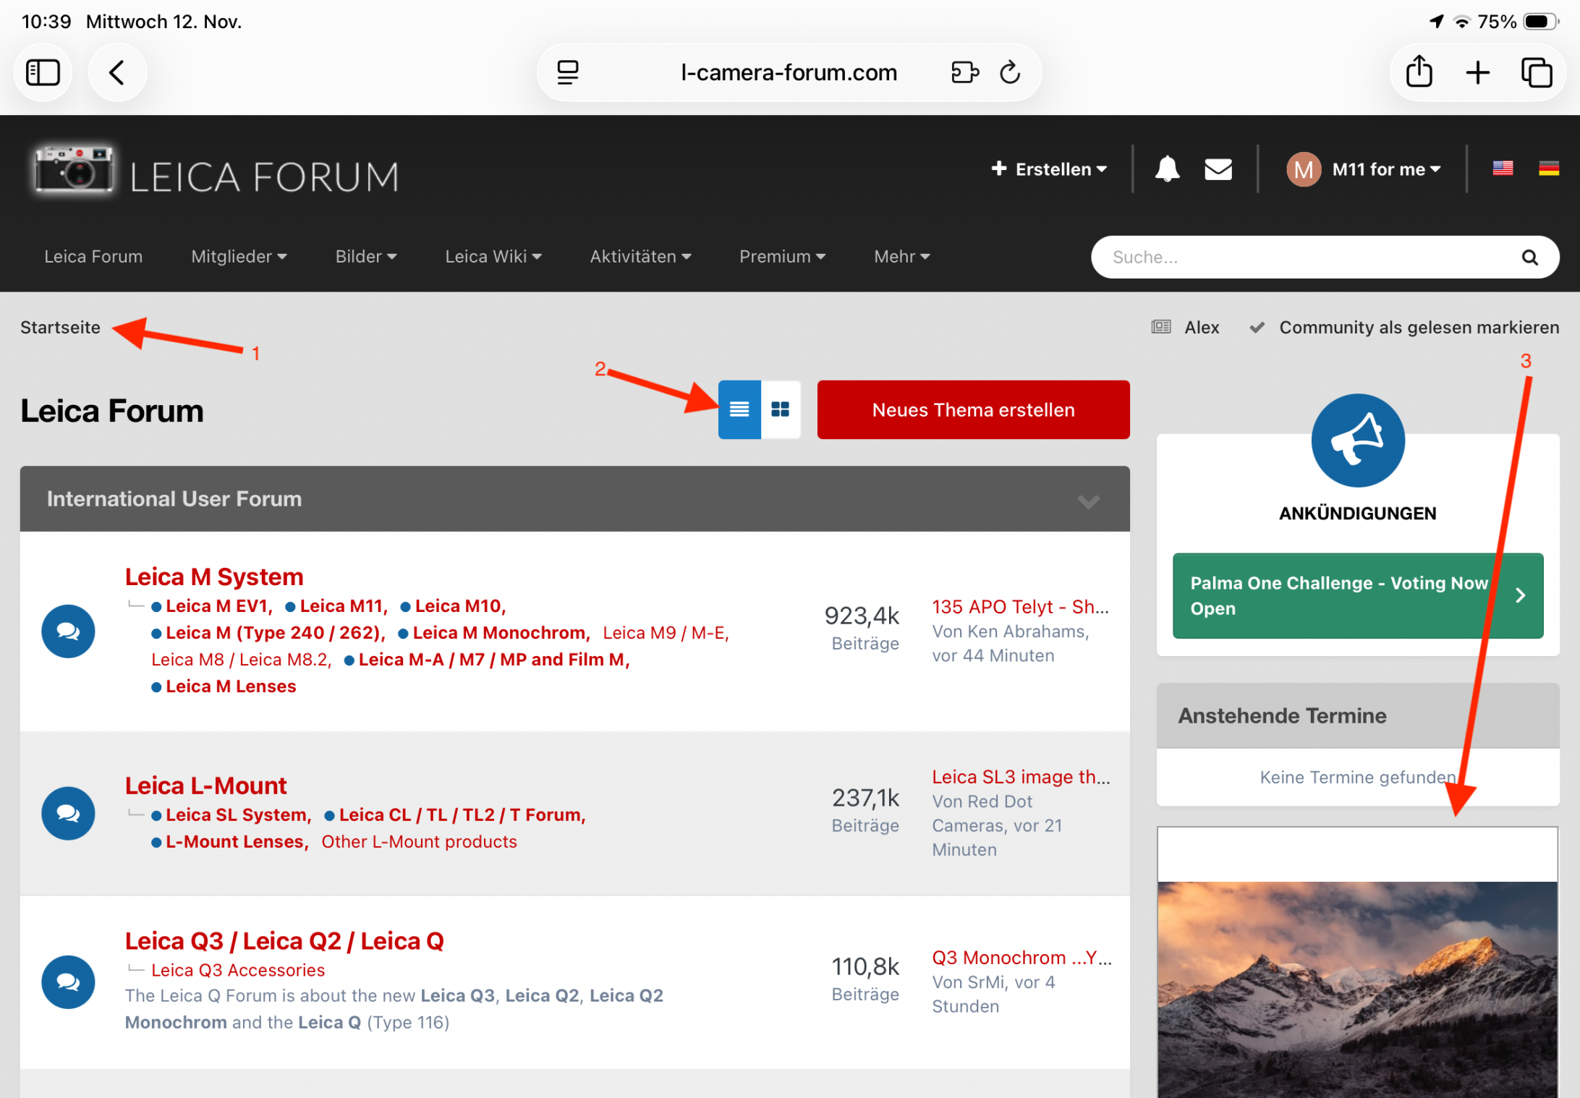Switch language with the German flag
Image resolution: width=1580 pixels, height=1098 pixels.
pyautogui.click(x=1548, y=169)
